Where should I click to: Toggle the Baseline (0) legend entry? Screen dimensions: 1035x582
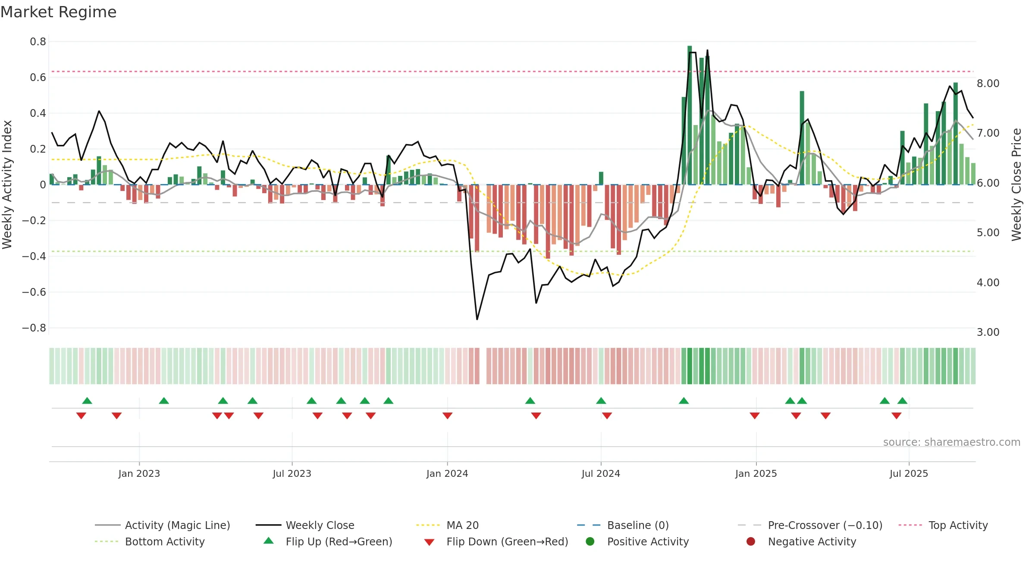coord(623,525)
